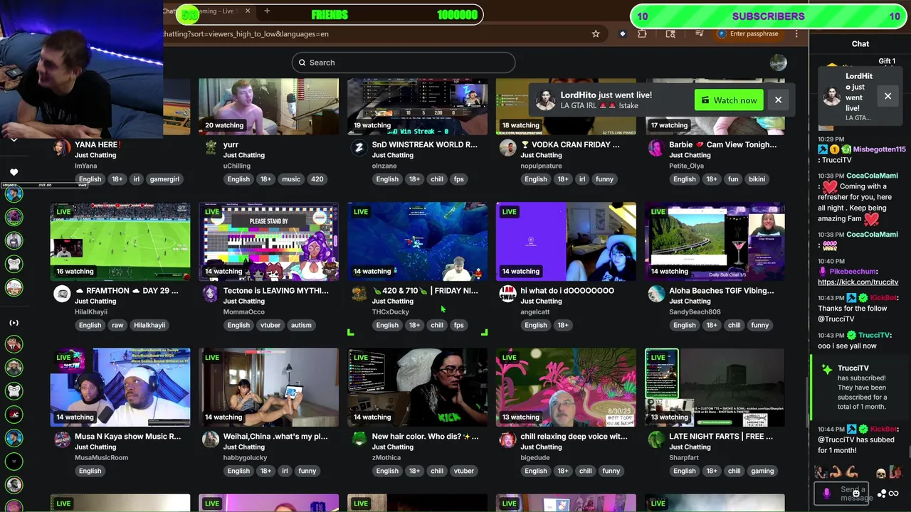Click Misbegotten115 username in chat

pos(879,149)
